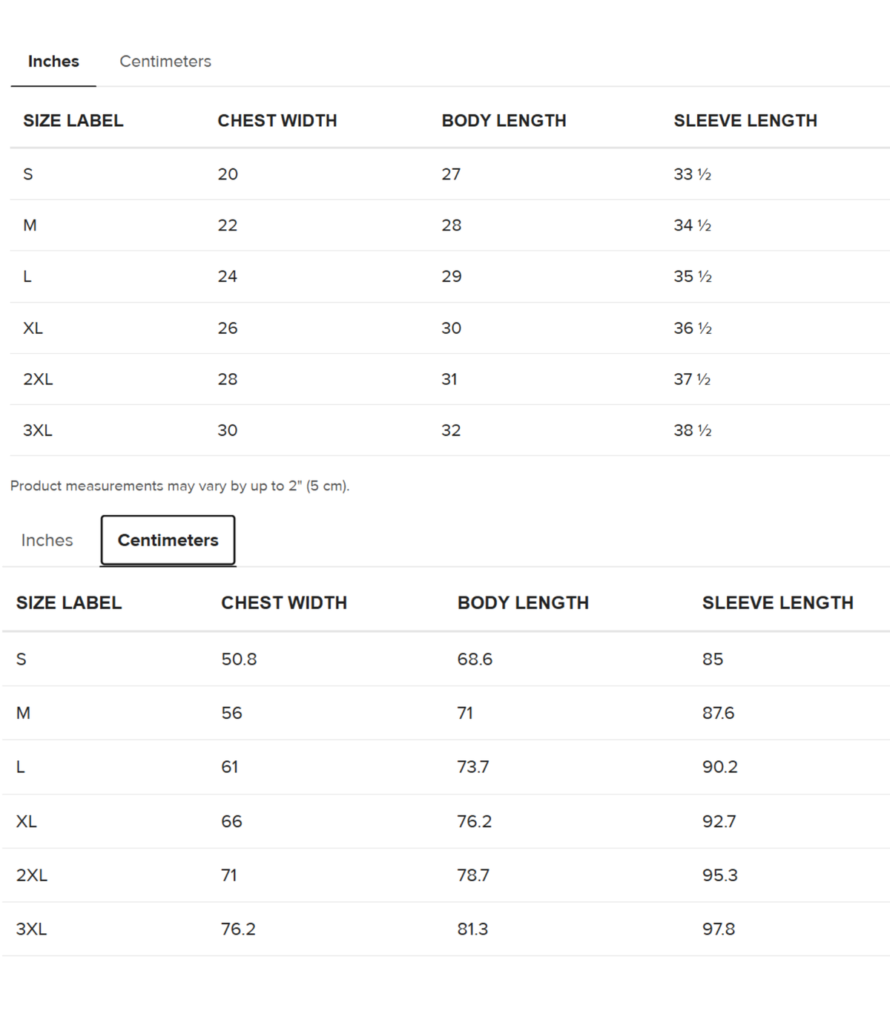
Task: Click CHEST WIDTH header in centimeters table
Action: [x=284, y=602]
